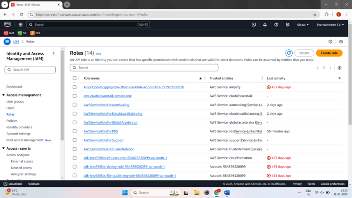Open the AWS services grid menu

point(20,25)
